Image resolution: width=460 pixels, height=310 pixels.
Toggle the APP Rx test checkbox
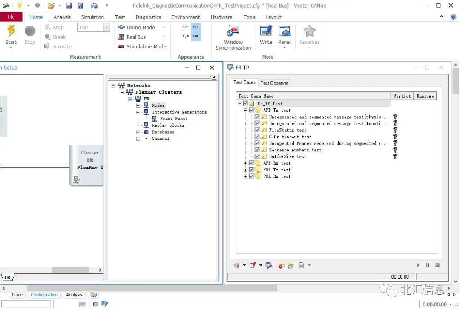[251, 163]
